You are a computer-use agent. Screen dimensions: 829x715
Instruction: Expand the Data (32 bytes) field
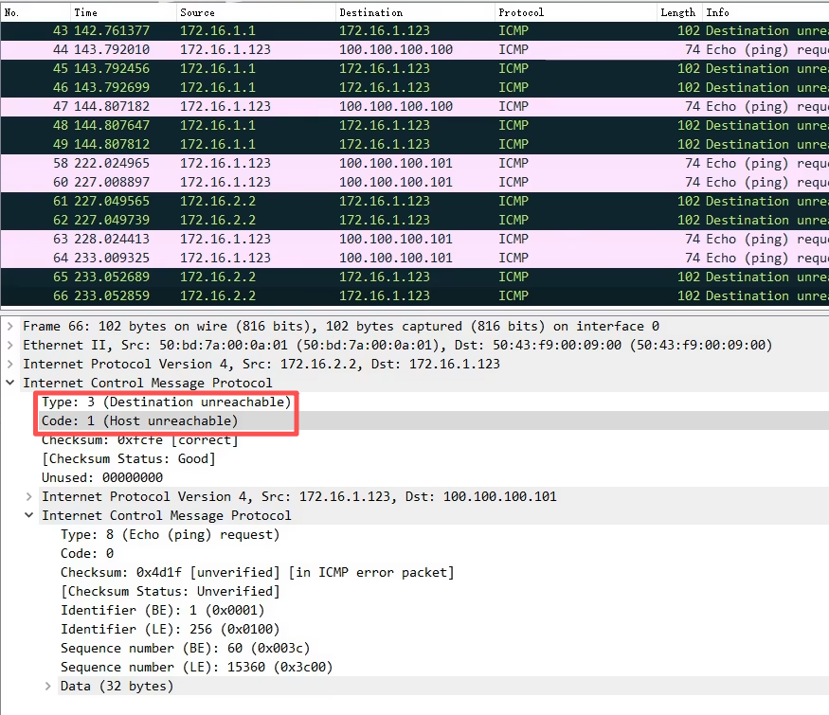48,686
